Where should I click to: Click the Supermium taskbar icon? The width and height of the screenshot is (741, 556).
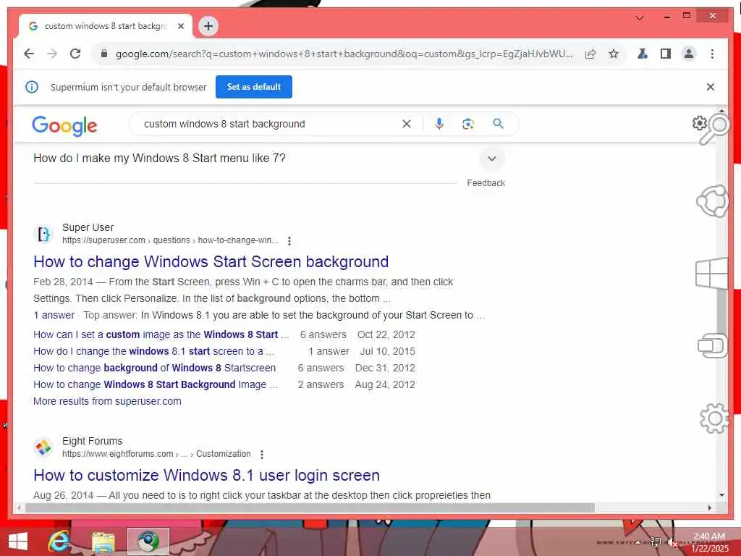click(x=148, y=542)
